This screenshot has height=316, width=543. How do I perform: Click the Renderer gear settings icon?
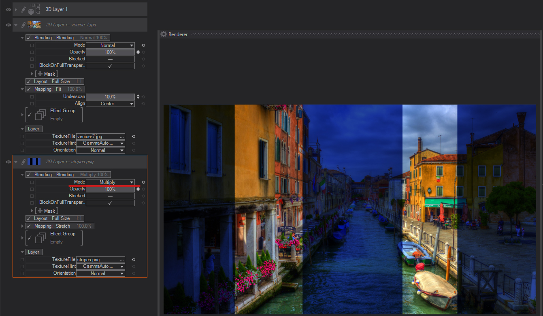pos(164,34)
